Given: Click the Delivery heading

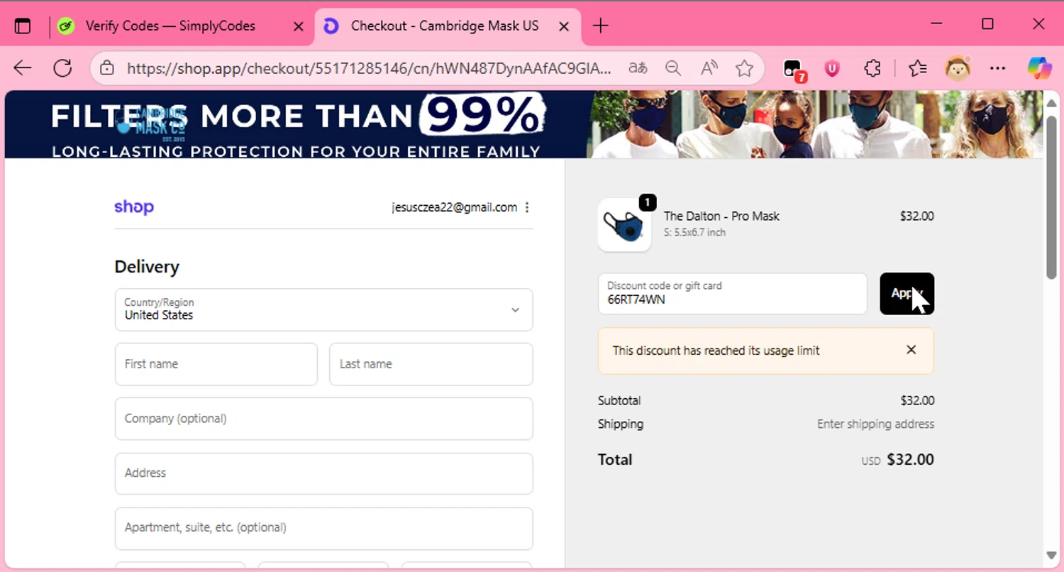Looking at the screenshot, I should coord(147,267).
